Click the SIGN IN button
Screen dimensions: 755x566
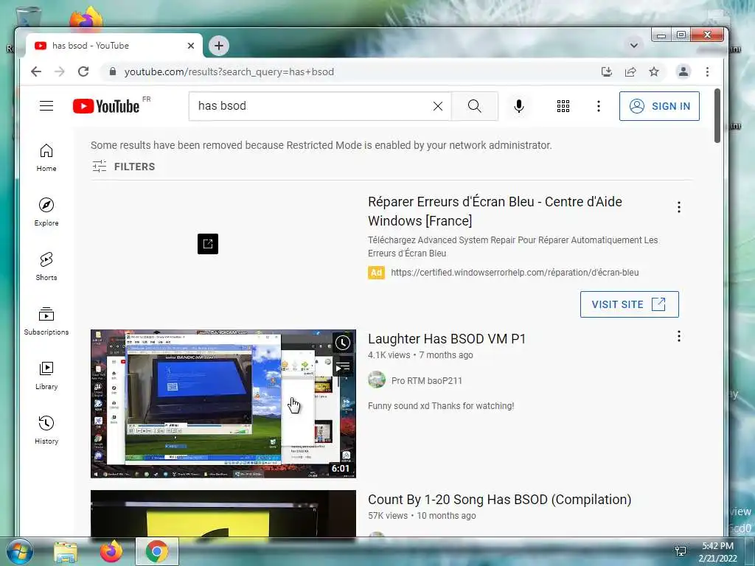(x=659, y=106)
